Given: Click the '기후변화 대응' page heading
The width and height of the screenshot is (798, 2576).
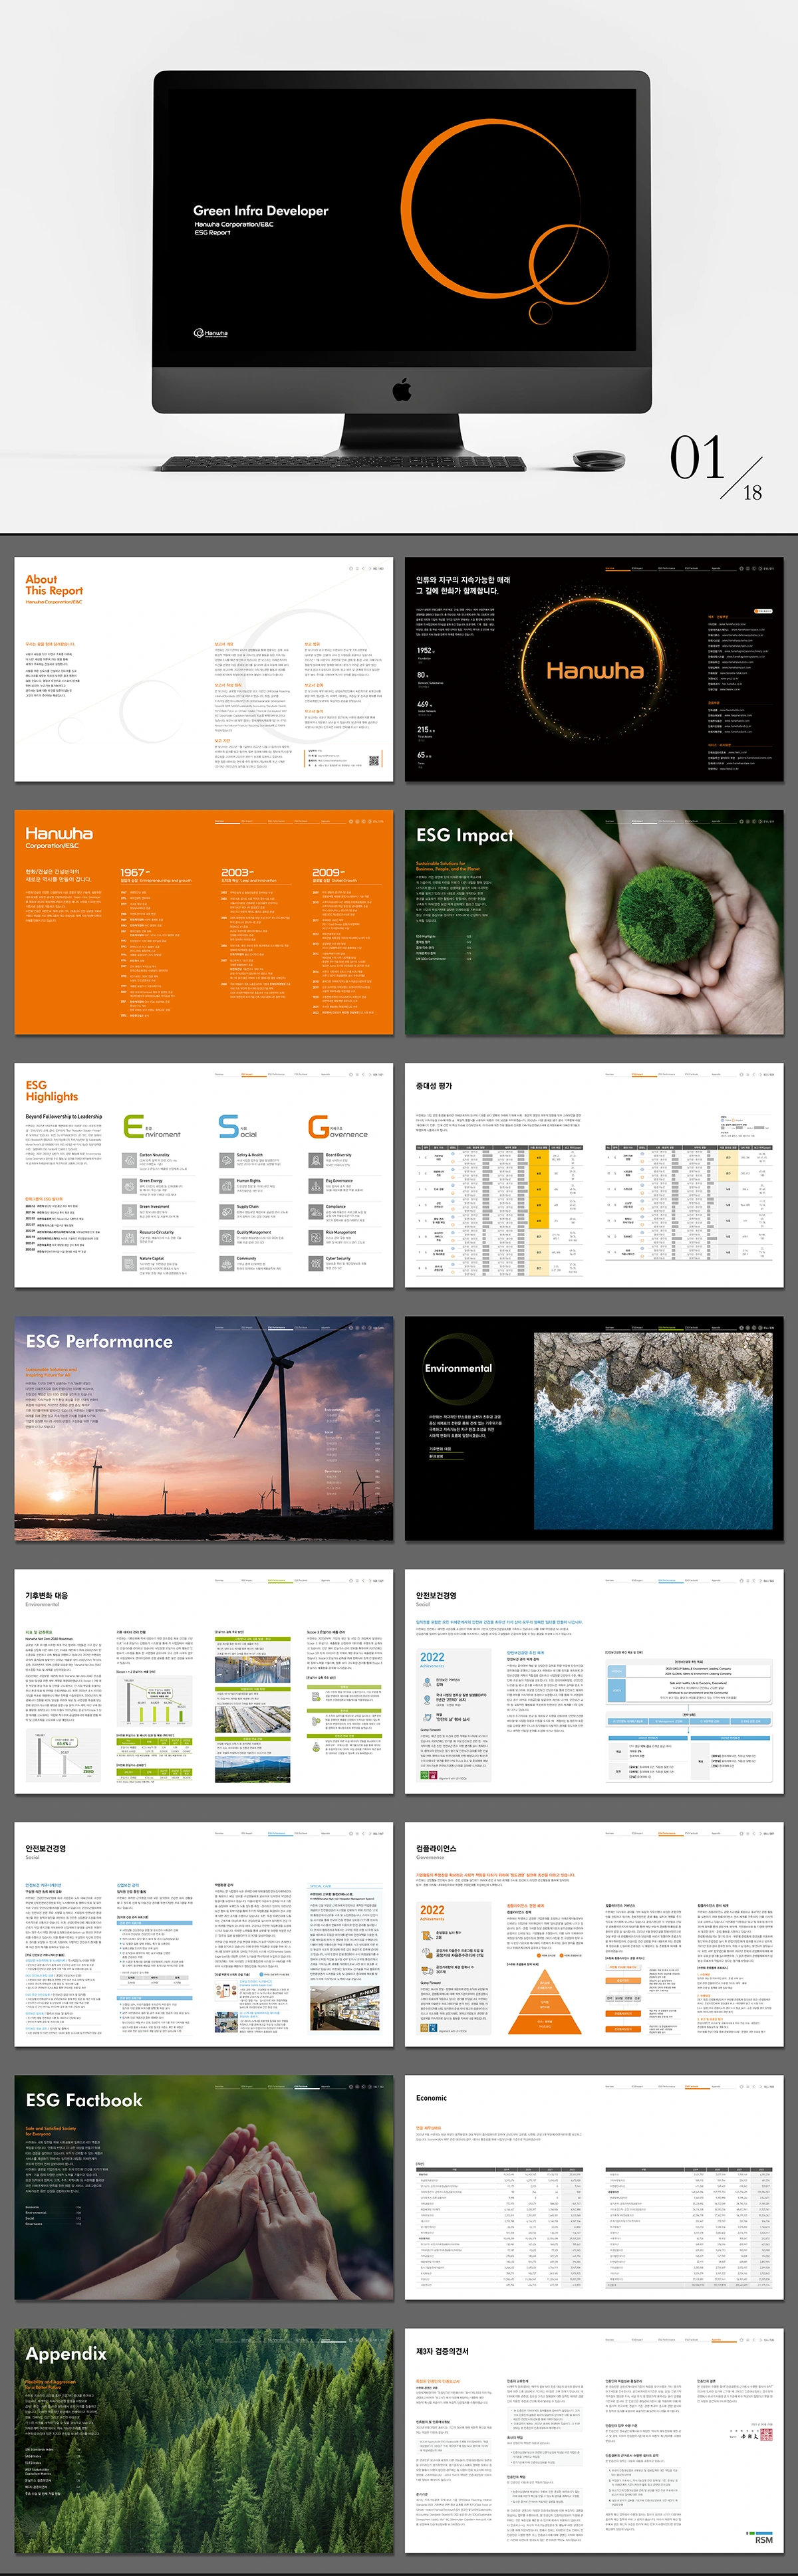Looking at the screenshot, I should click(47, 1595).
